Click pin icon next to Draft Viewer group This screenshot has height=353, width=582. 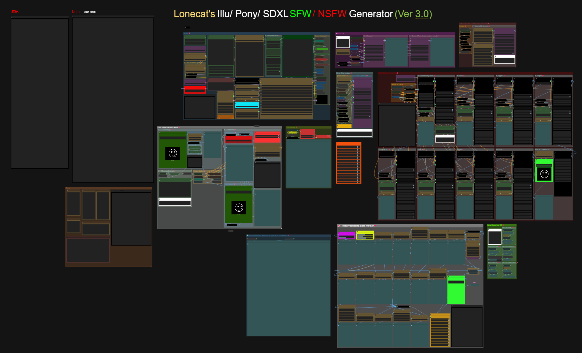[296, 127]
